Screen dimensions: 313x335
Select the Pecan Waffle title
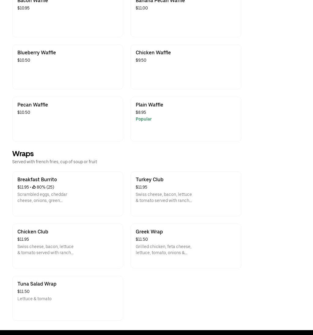pos(33,105)
